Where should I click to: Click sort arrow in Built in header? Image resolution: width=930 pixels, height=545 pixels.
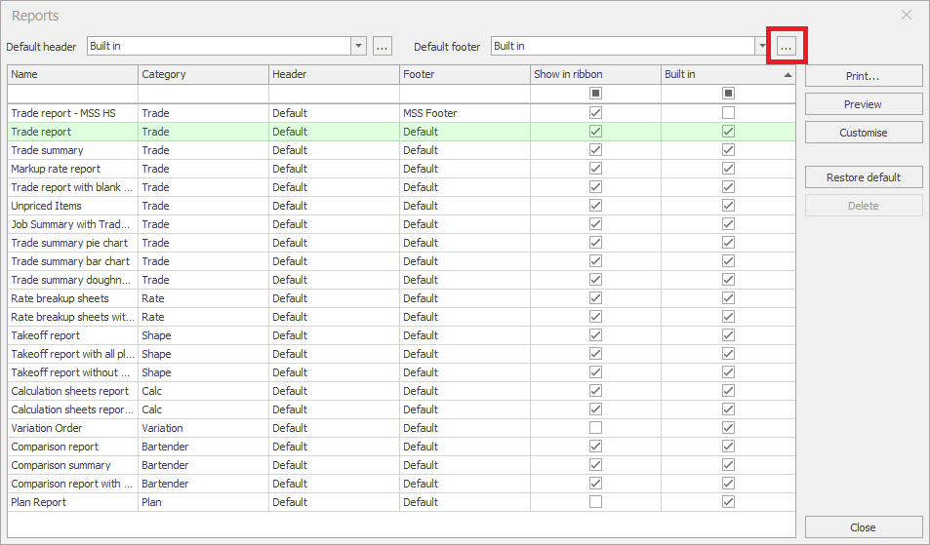pyautogui.click(x=787, y=75)
